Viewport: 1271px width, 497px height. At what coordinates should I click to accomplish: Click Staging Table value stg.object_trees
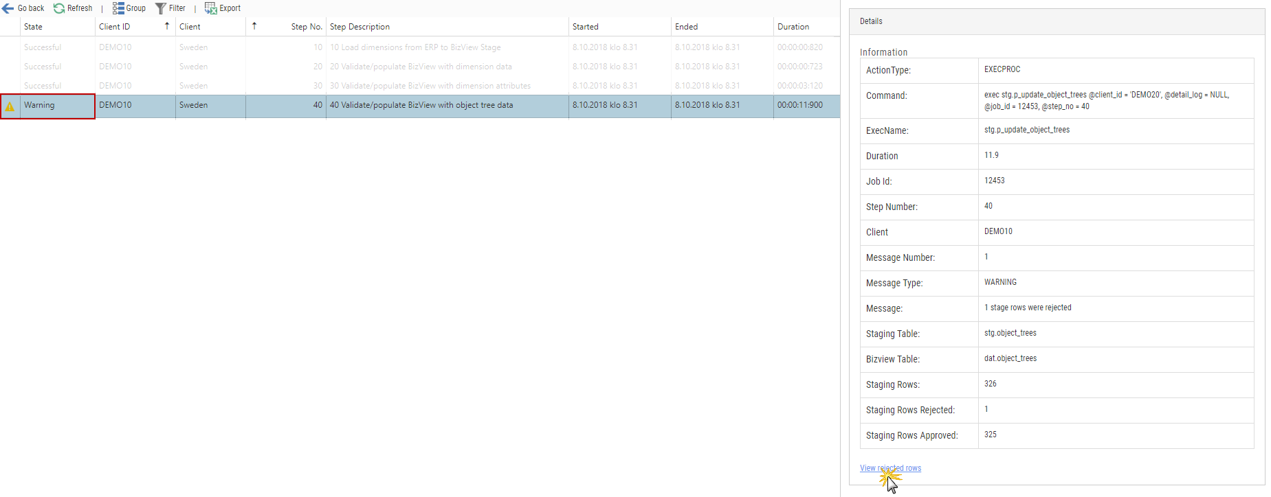[1010, 333]
